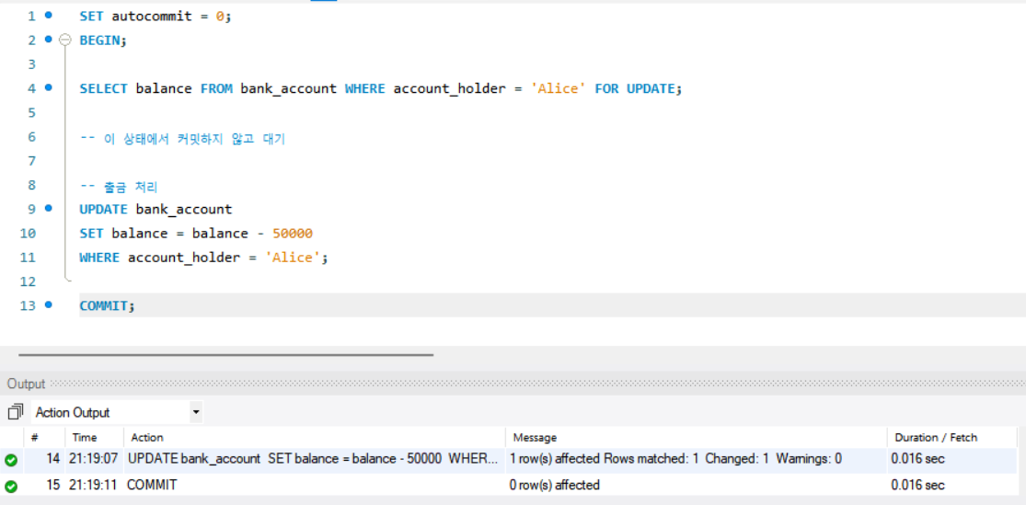
Task: Click the Message column header
Action: (x=535, y=438)
